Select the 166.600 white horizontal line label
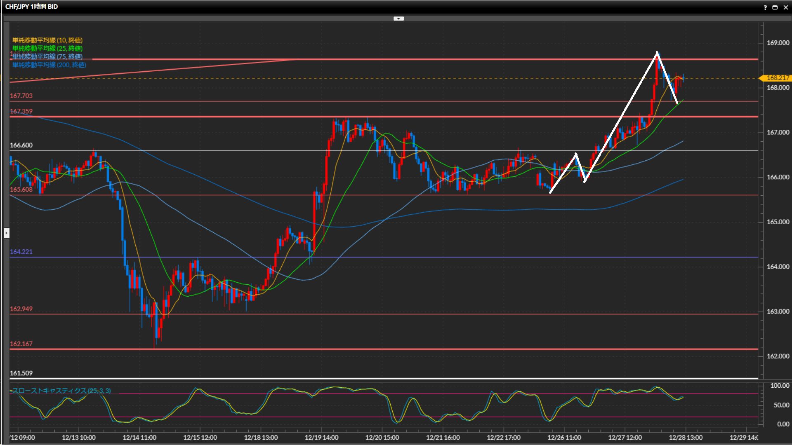 21,145
